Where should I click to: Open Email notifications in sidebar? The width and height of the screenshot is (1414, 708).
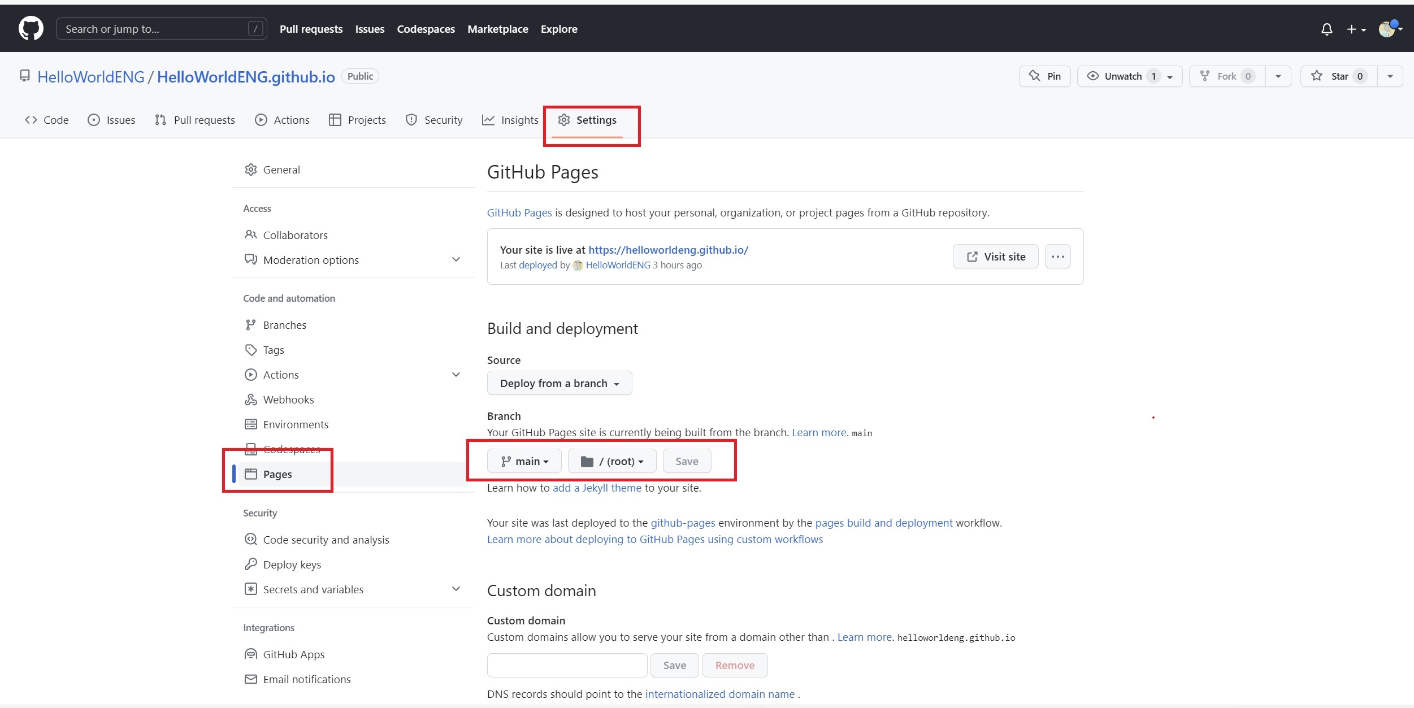tap(353, 679)
